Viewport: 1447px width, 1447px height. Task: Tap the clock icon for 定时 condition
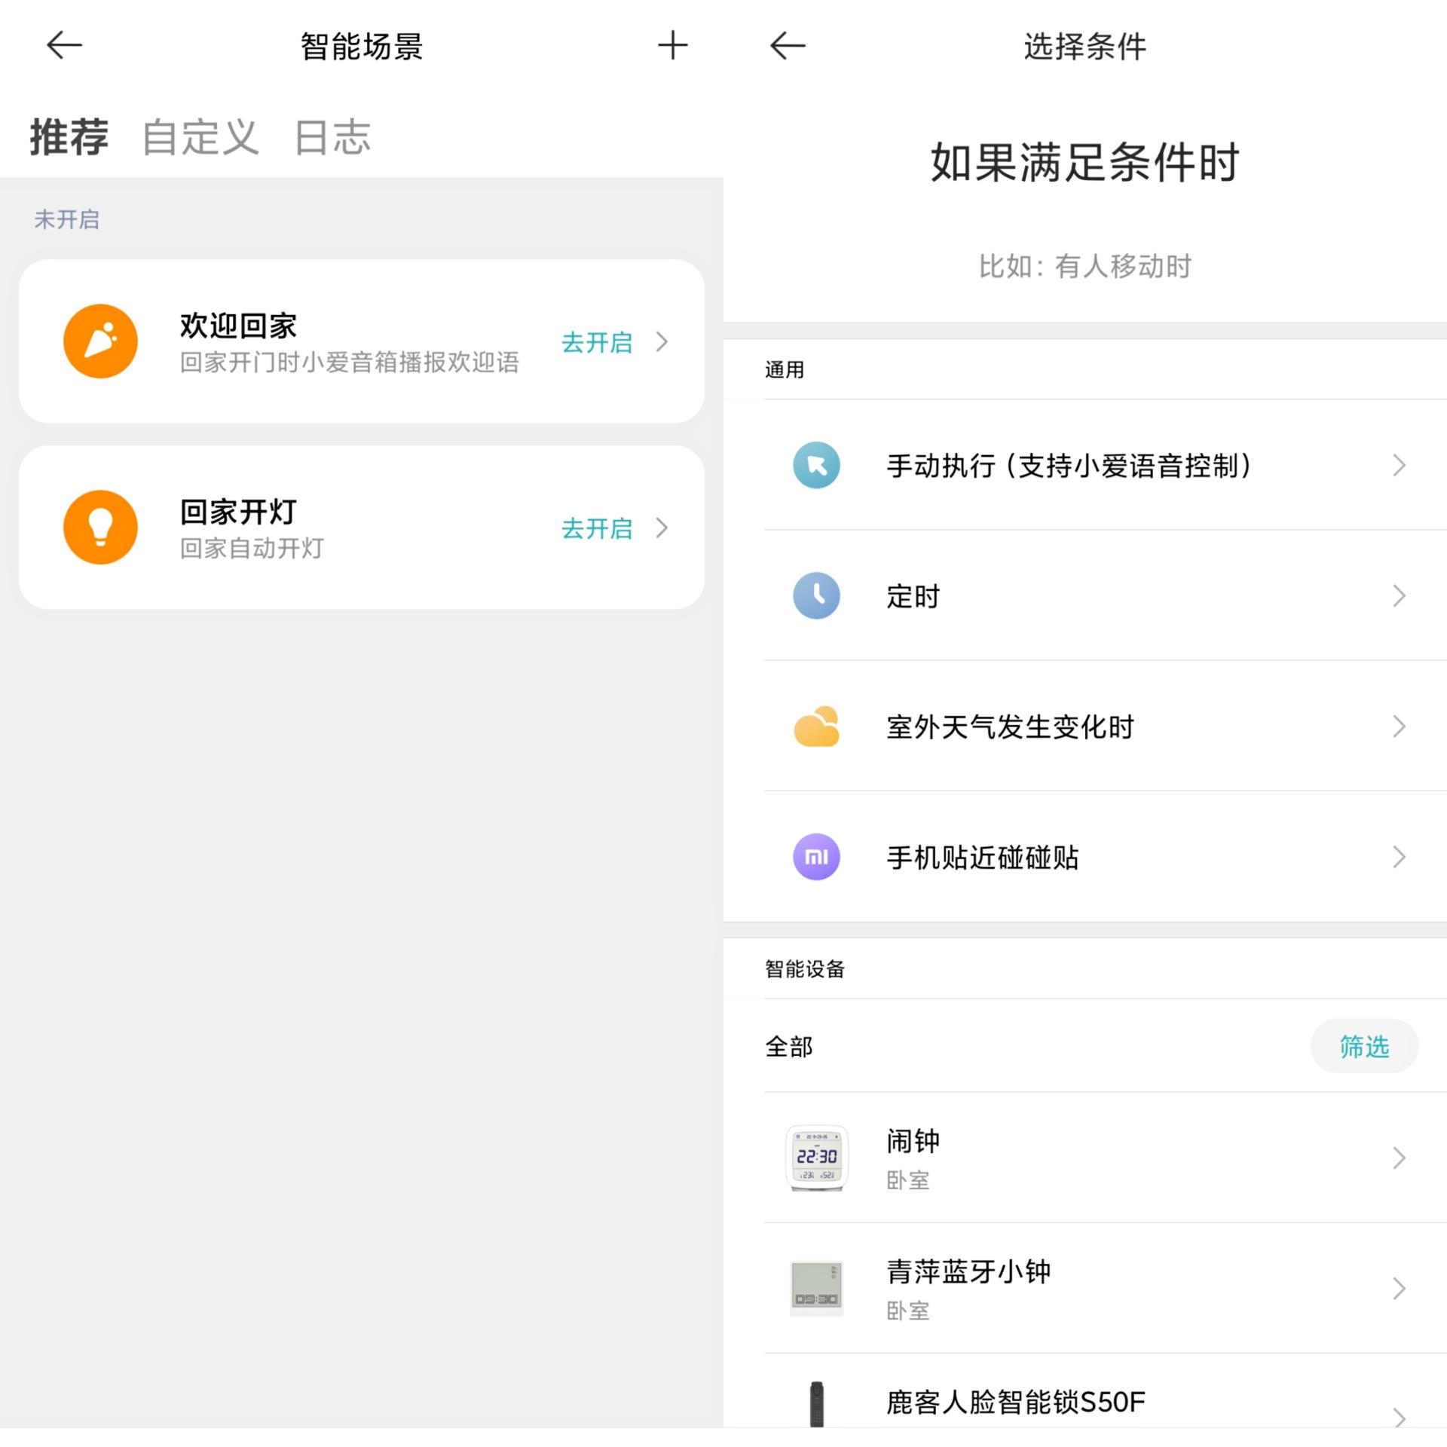point(816,596)
